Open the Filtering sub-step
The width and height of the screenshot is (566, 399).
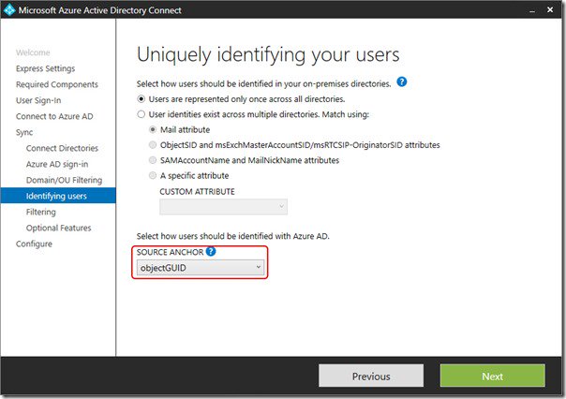[x=41, y=212]
